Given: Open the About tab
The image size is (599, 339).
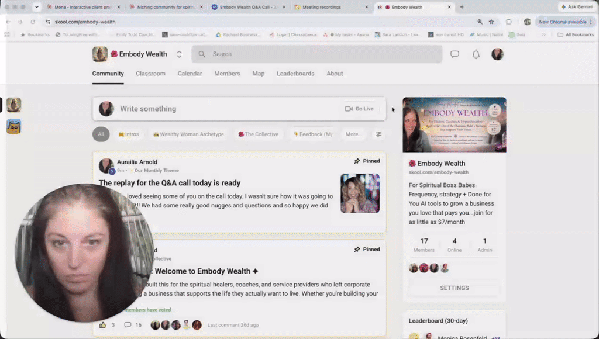Looking at the screenshot, I should point(335,74).
